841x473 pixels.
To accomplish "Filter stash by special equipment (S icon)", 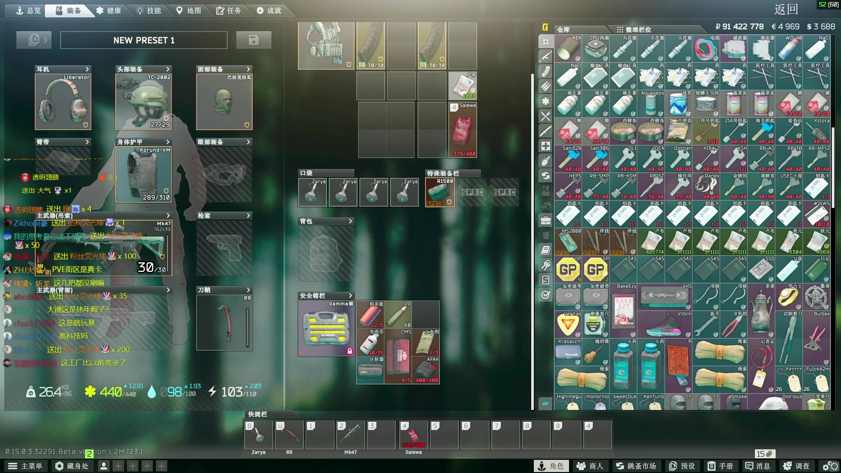I will click(x=546, y=280).
